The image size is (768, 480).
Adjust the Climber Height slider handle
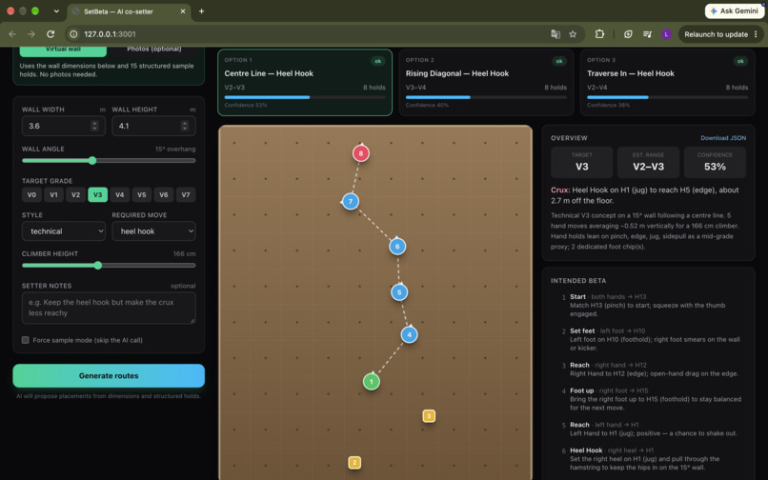[98, 265]
